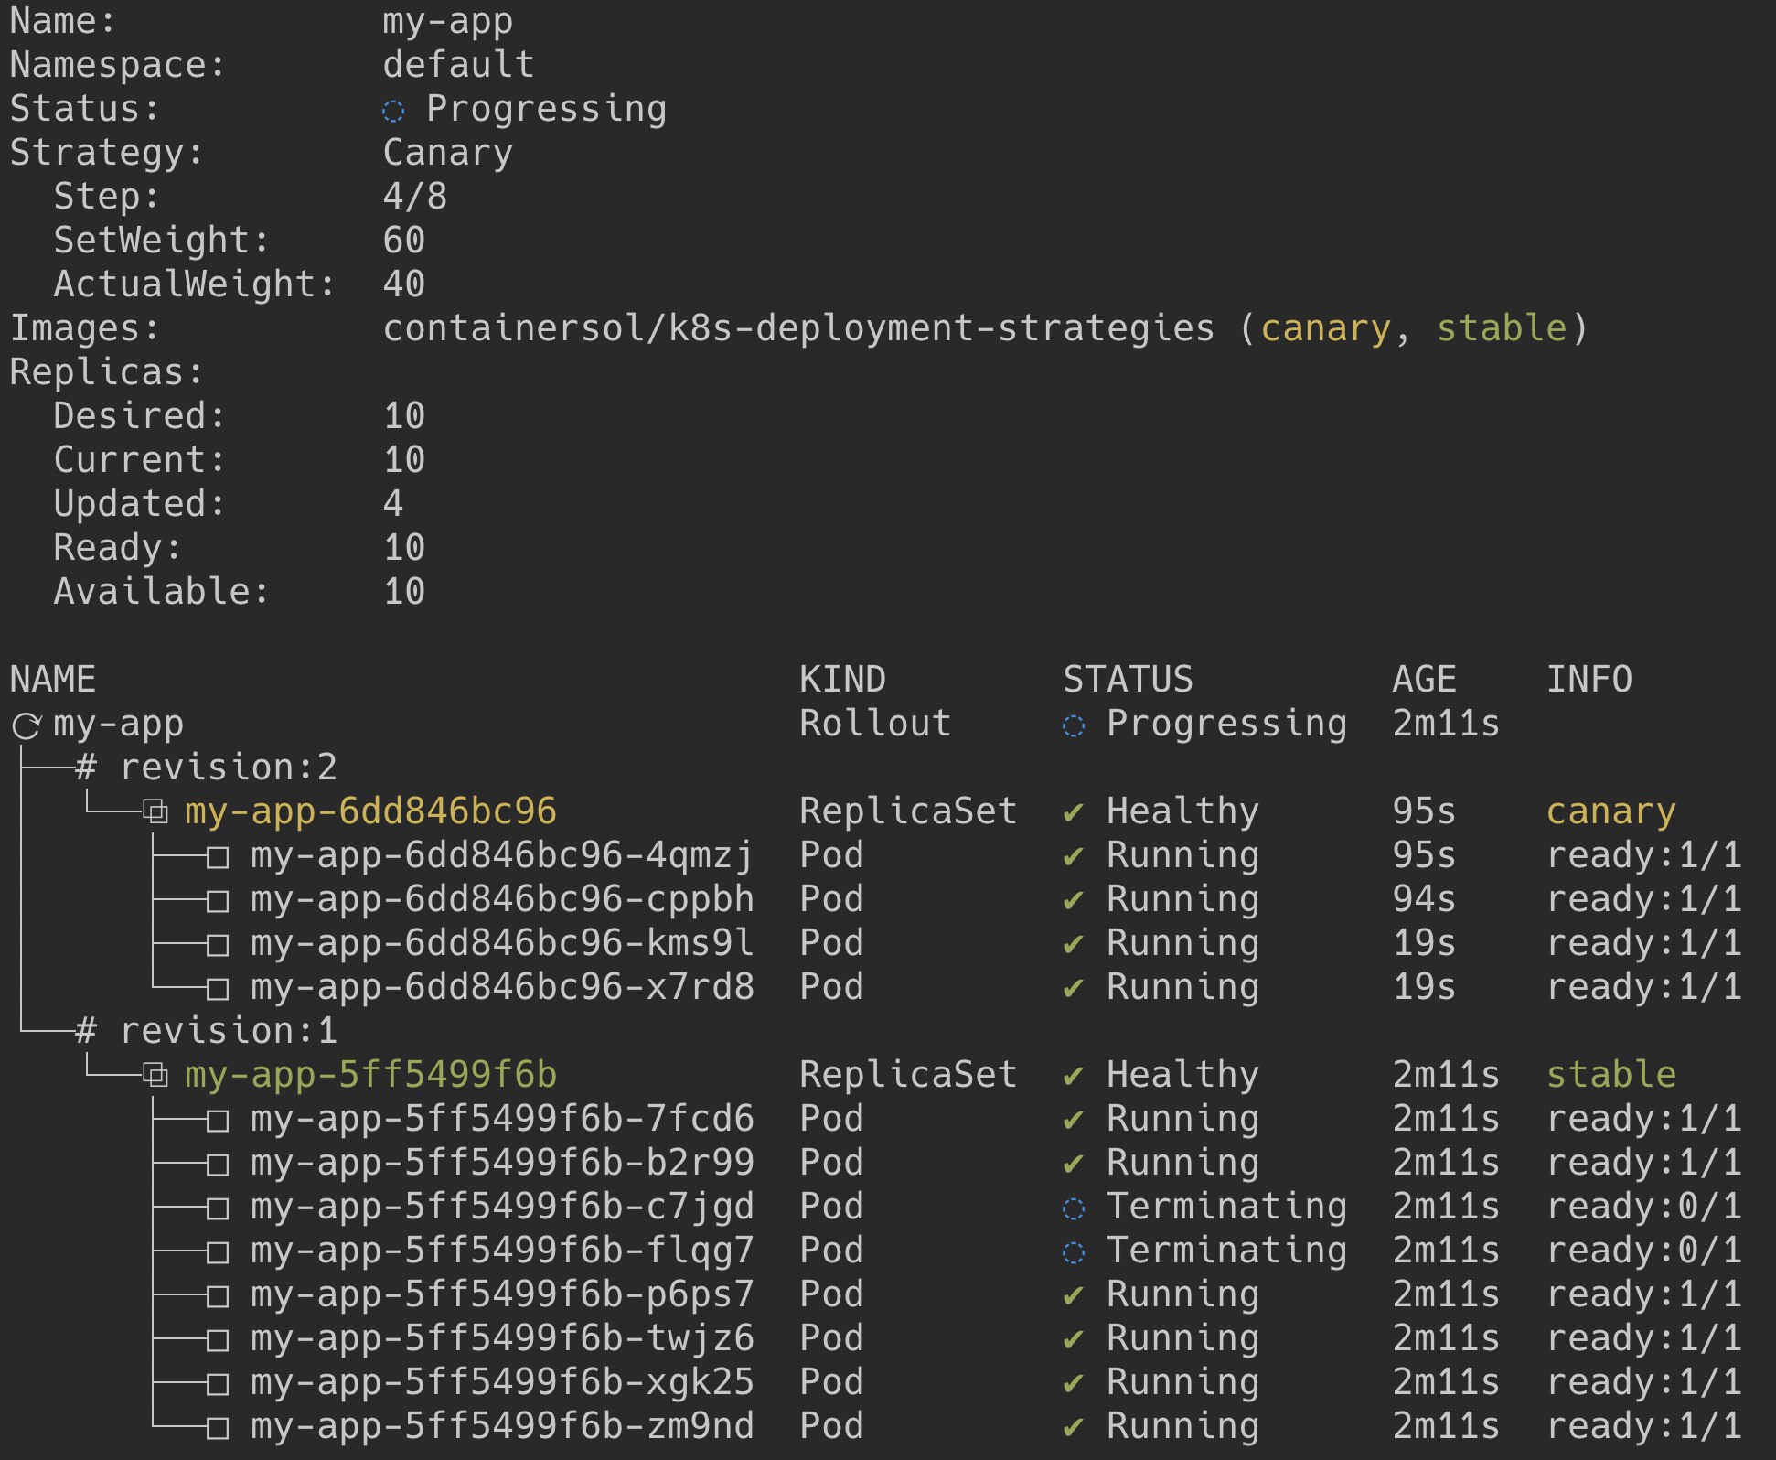
Task: Click the Progressing spinner icon beside Status
Action: pos(393,111)
